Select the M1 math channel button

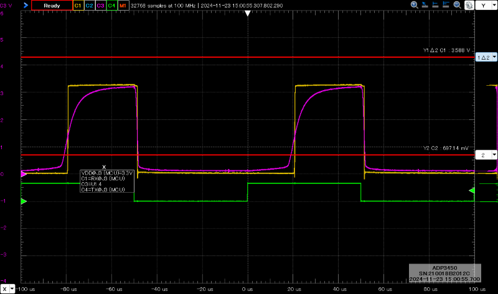coord(123,6)
